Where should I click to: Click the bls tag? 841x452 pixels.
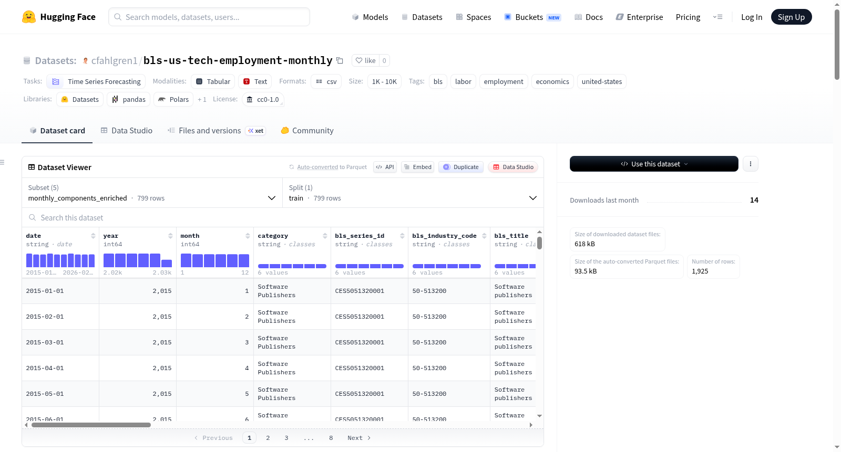pyautogui.click(x=438, y=81)
